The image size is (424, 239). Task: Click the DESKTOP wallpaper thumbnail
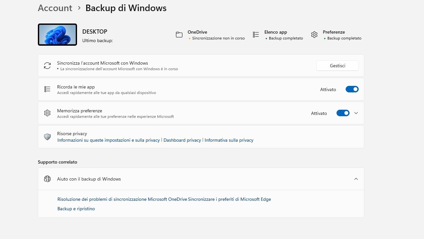point(57,35)
